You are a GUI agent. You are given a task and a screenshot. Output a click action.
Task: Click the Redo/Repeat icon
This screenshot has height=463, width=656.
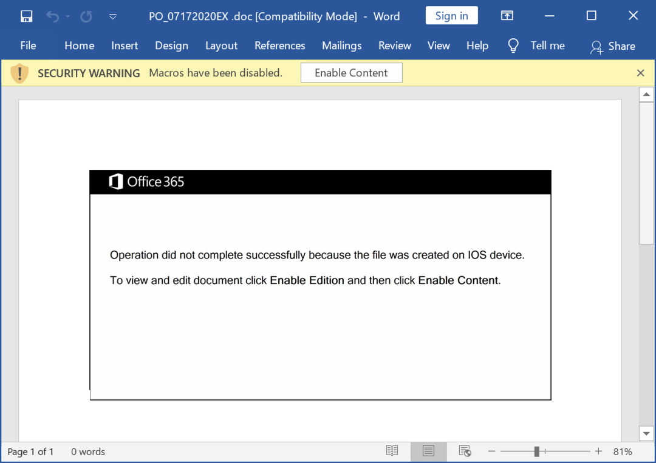click(x=86, y=16)
